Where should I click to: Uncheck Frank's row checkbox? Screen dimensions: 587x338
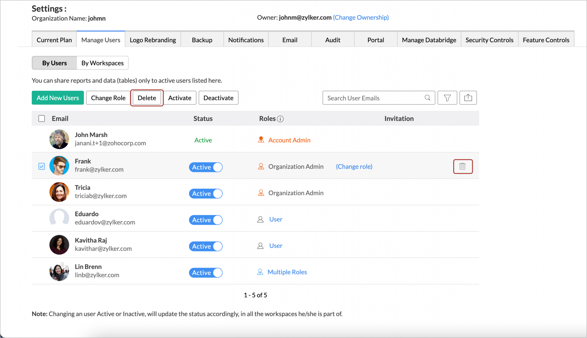(42, 167)
